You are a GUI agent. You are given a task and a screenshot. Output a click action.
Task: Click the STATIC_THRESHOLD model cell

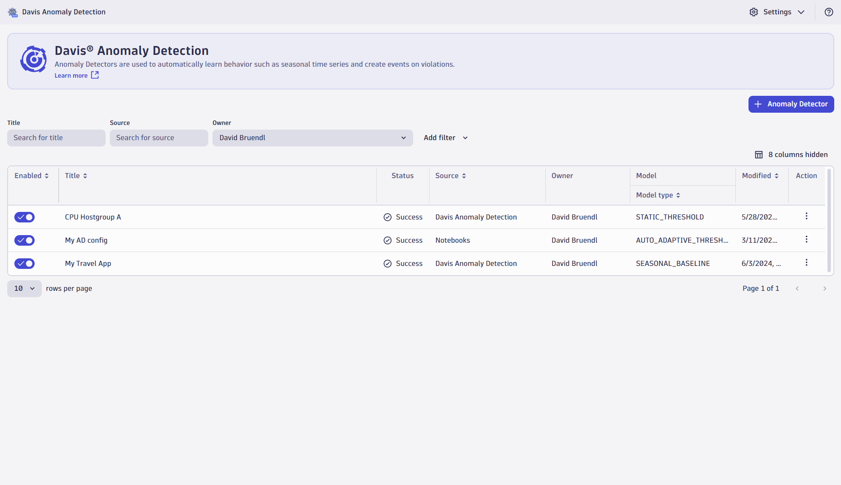(670, 217)
